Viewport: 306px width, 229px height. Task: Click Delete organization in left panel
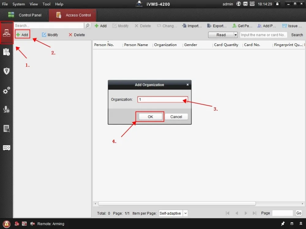tap(77, 35)
